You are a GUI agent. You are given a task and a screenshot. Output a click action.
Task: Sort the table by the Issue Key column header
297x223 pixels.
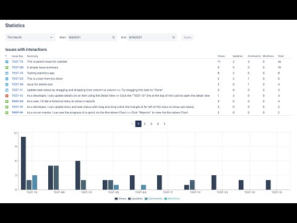click(x=17, y=56)
